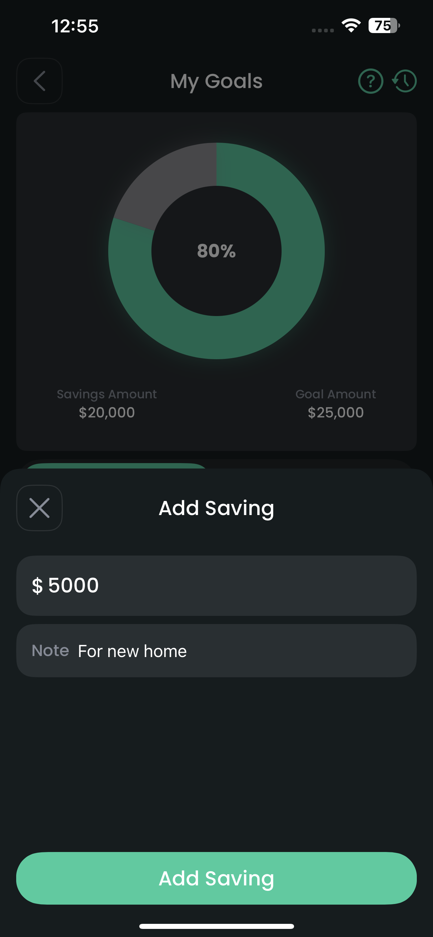Tap the 12:55 clock in status bar

click(75, 26)
